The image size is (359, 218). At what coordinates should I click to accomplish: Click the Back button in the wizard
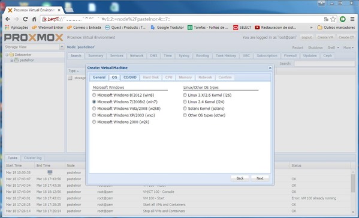click(x=240, y=178)
